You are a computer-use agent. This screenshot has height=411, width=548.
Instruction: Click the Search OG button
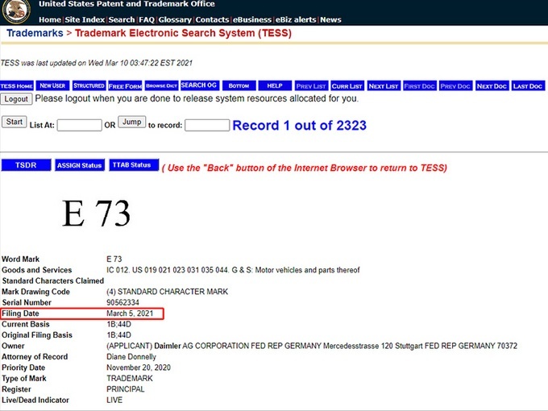(x=200, y=86)
